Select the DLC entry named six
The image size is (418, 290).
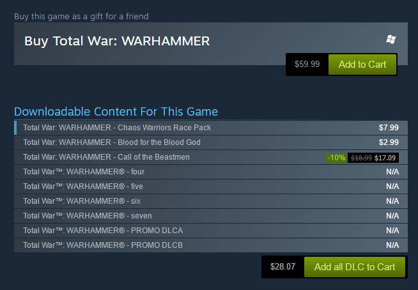pos(211,201)
